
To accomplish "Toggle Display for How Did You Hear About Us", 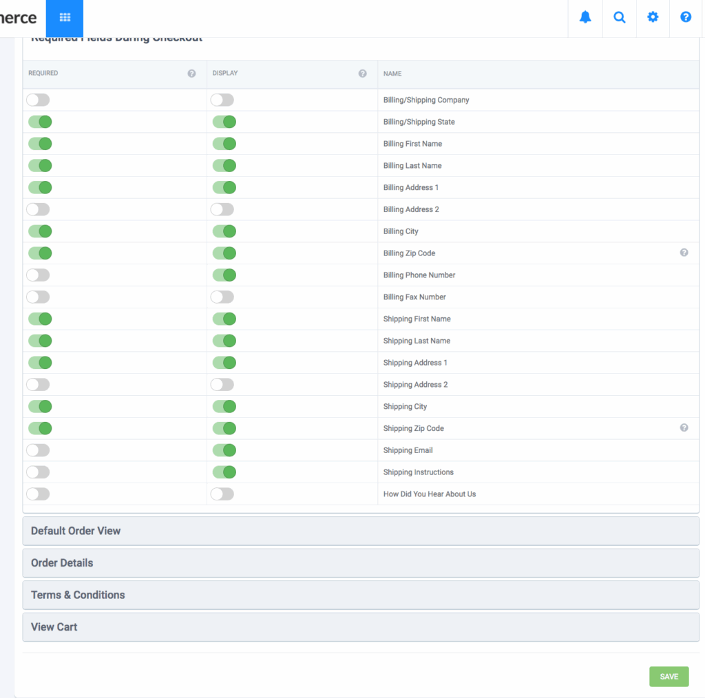I will pyautogui.click(x=222, y=494).
